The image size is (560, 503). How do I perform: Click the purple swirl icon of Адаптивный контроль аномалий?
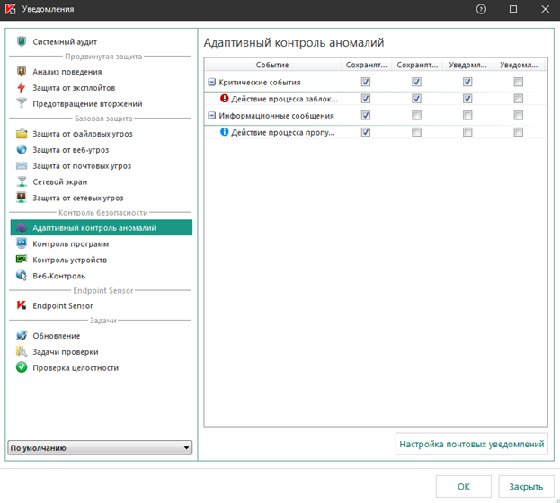22,227
